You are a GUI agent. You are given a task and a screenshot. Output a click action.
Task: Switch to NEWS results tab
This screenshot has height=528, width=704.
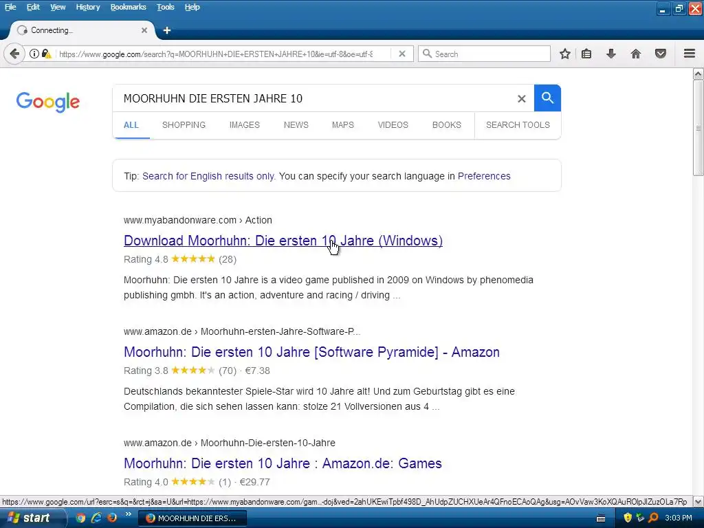296,125
